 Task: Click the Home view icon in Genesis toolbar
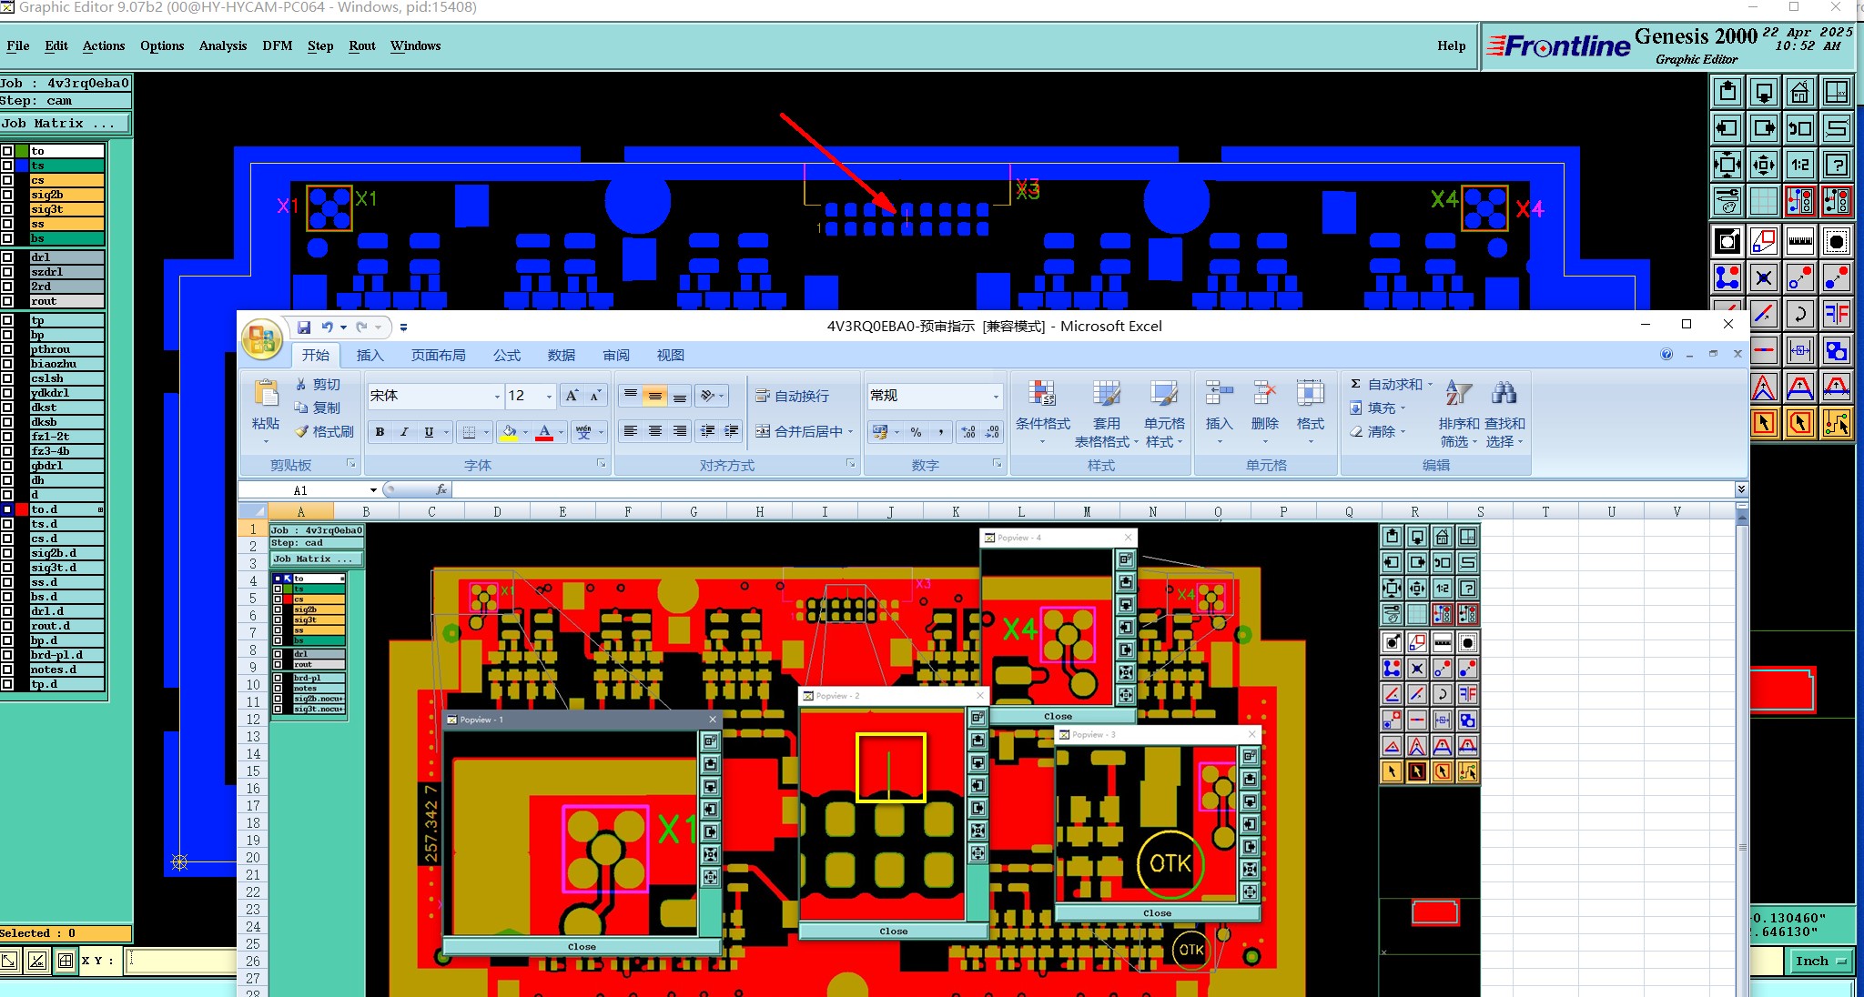click(x=1799, y=92)
